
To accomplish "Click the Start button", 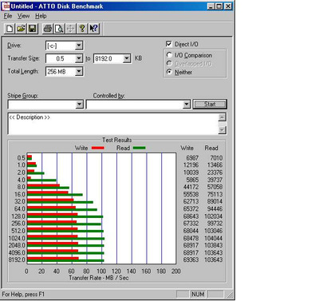I will click(x=210, y=104).
